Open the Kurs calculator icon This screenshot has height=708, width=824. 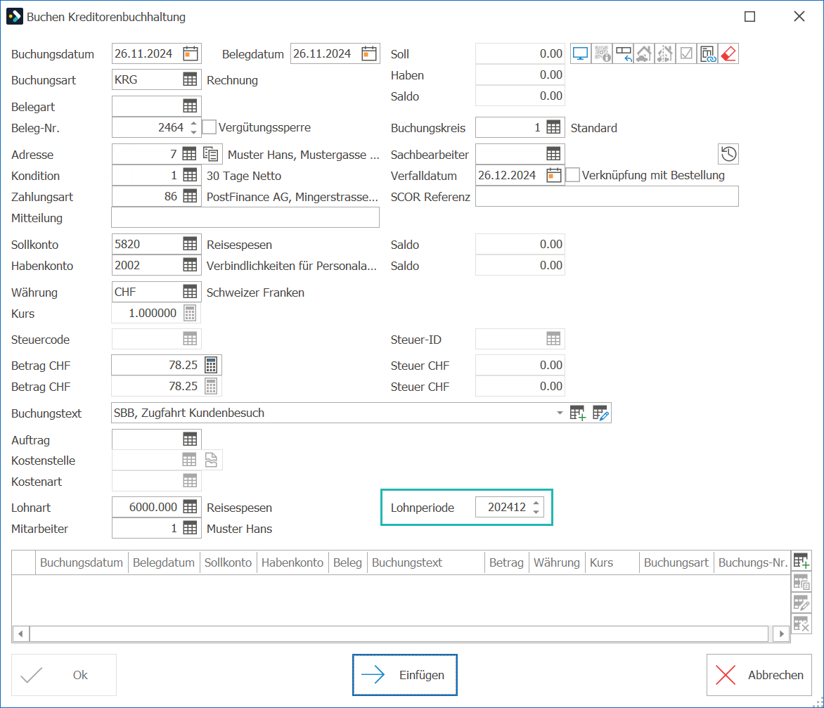coord(190,314)
